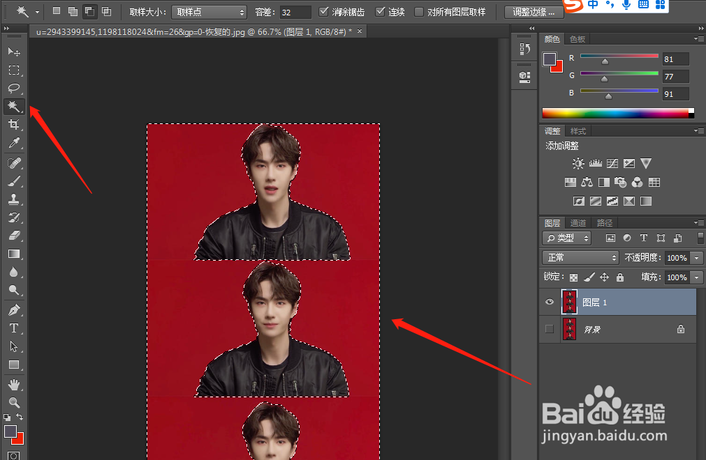
Task: Select 图层 layers tab
Action: point(552,223)
